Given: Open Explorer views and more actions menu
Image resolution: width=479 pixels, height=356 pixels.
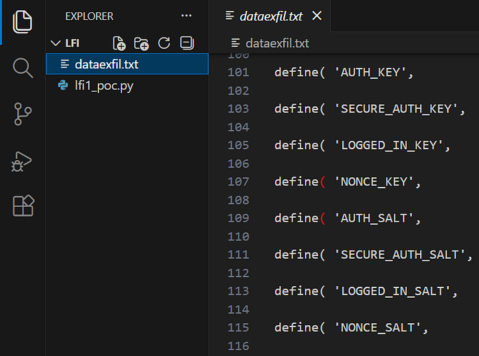Looking at the screenshot, I should 186,16.
